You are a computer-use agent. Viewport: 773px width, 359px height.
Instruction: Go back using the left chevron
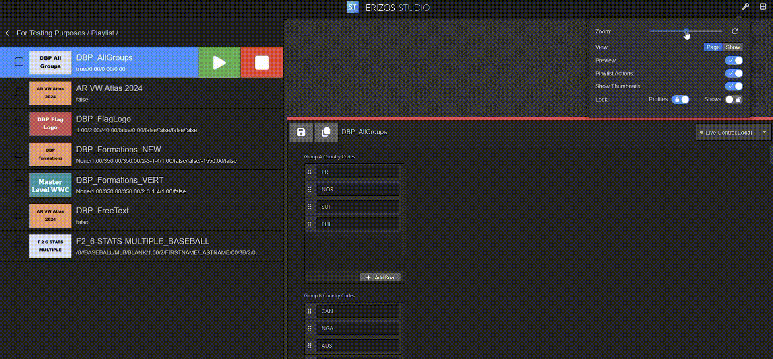(7, 33)
